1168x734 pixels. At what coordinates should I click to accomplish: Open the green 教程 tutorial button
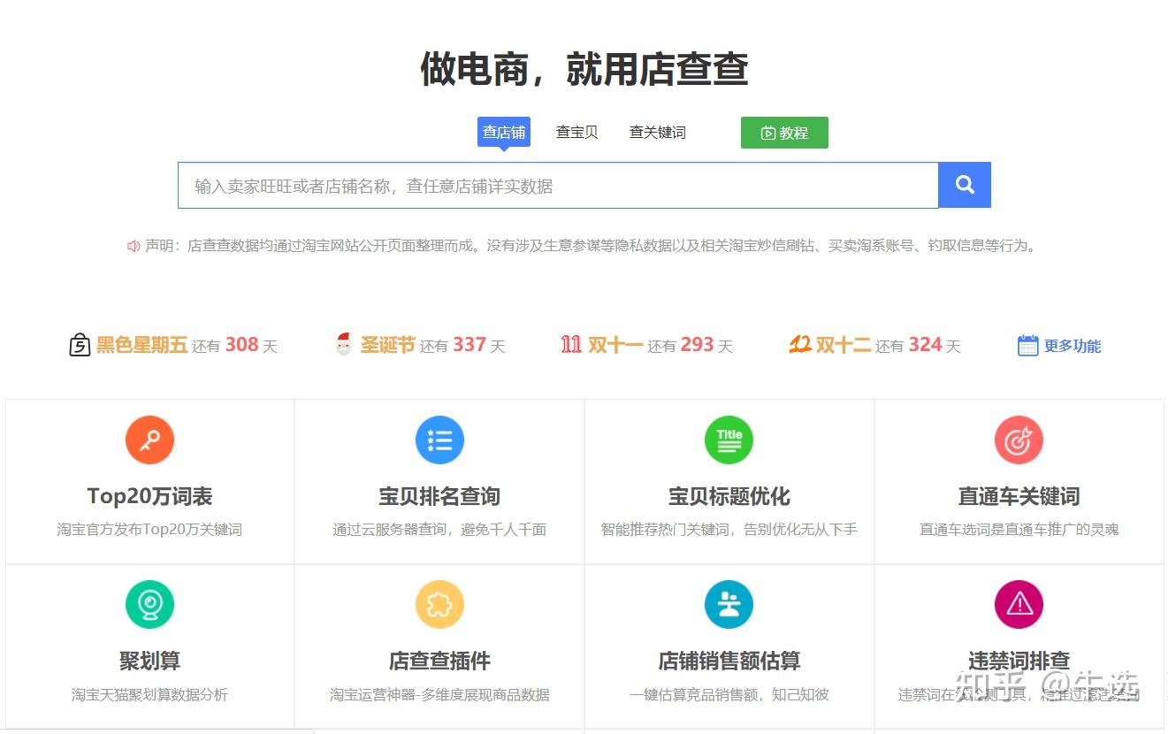(x=784, y=133)
